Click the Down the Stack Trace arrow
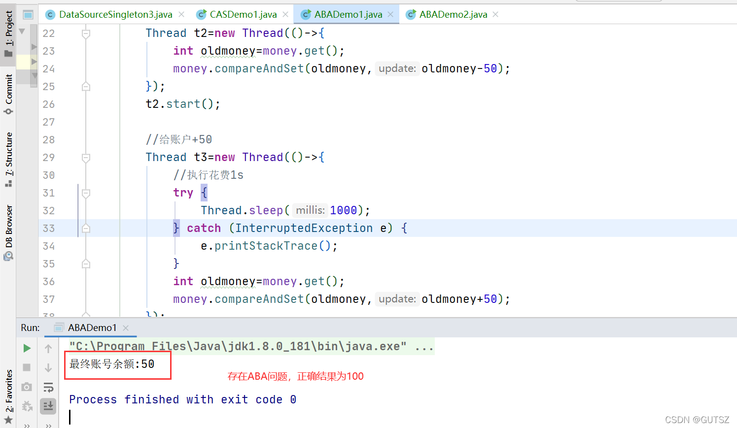The height and width of the screenshot is (428, 737). (48, 367)
